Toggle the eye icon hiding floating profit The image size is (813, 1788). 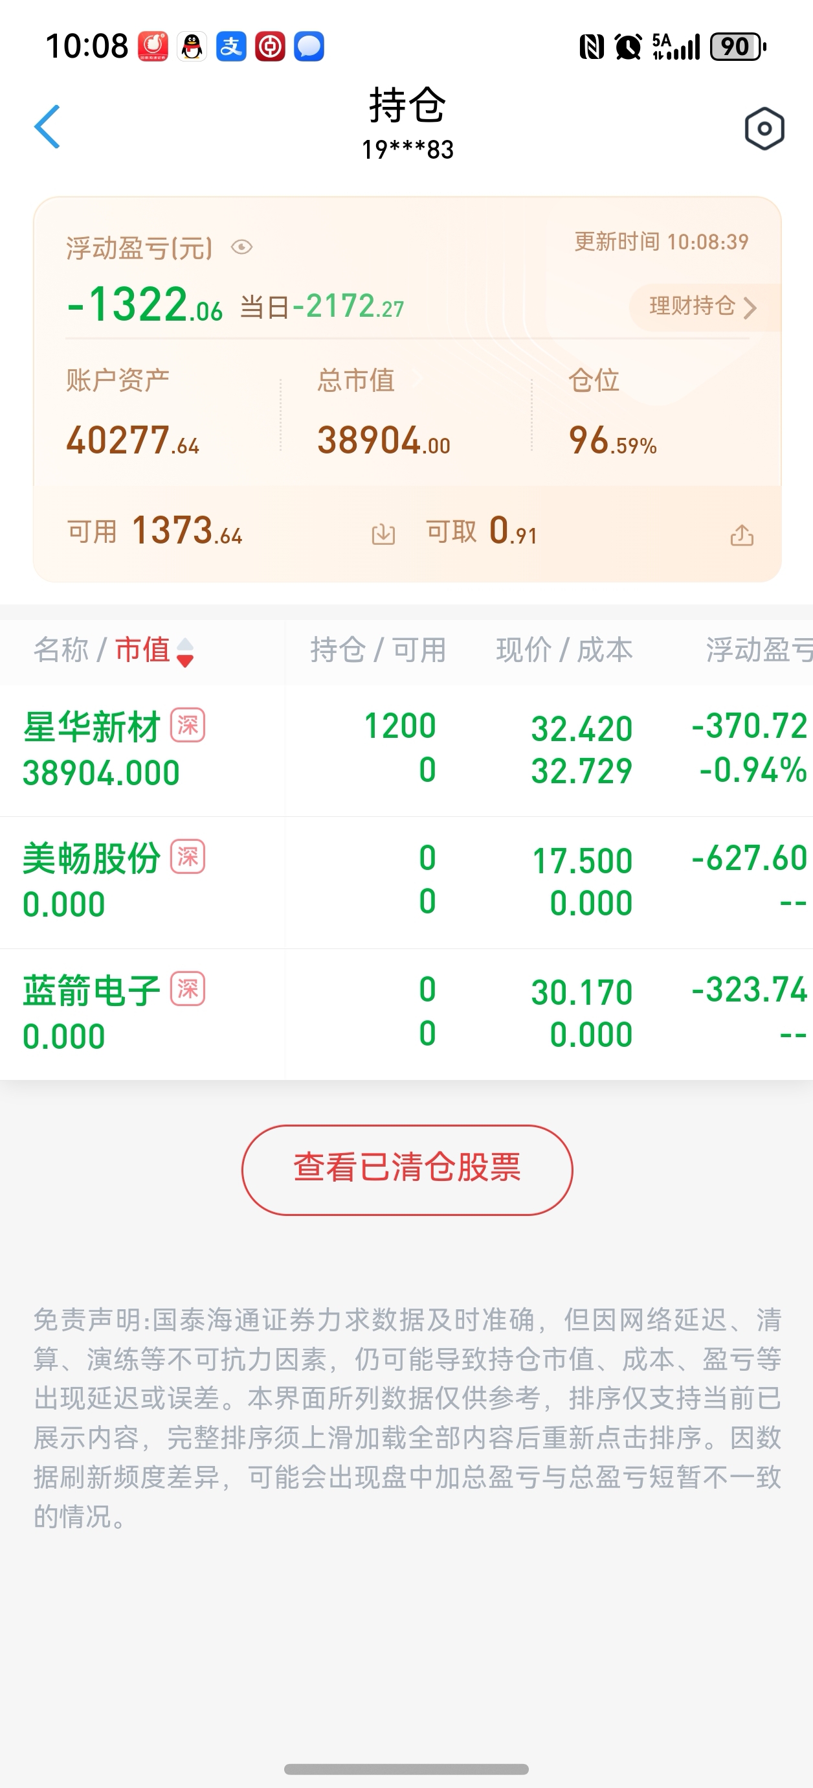click(241, 247)
